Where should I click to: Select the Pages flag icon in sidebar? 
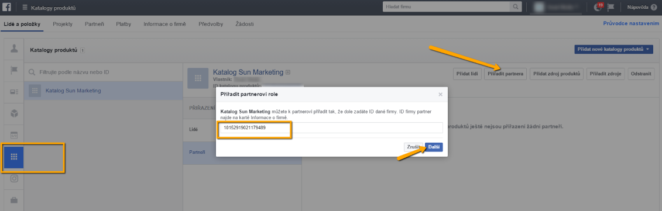(14, 71)
